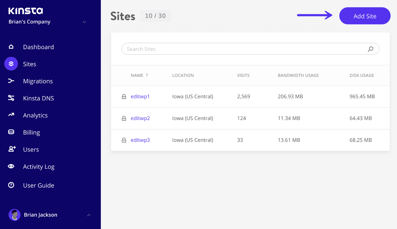Click the lock icon beside editwp1
Viewport: 397px width, 229px height.
coord(124,97)
